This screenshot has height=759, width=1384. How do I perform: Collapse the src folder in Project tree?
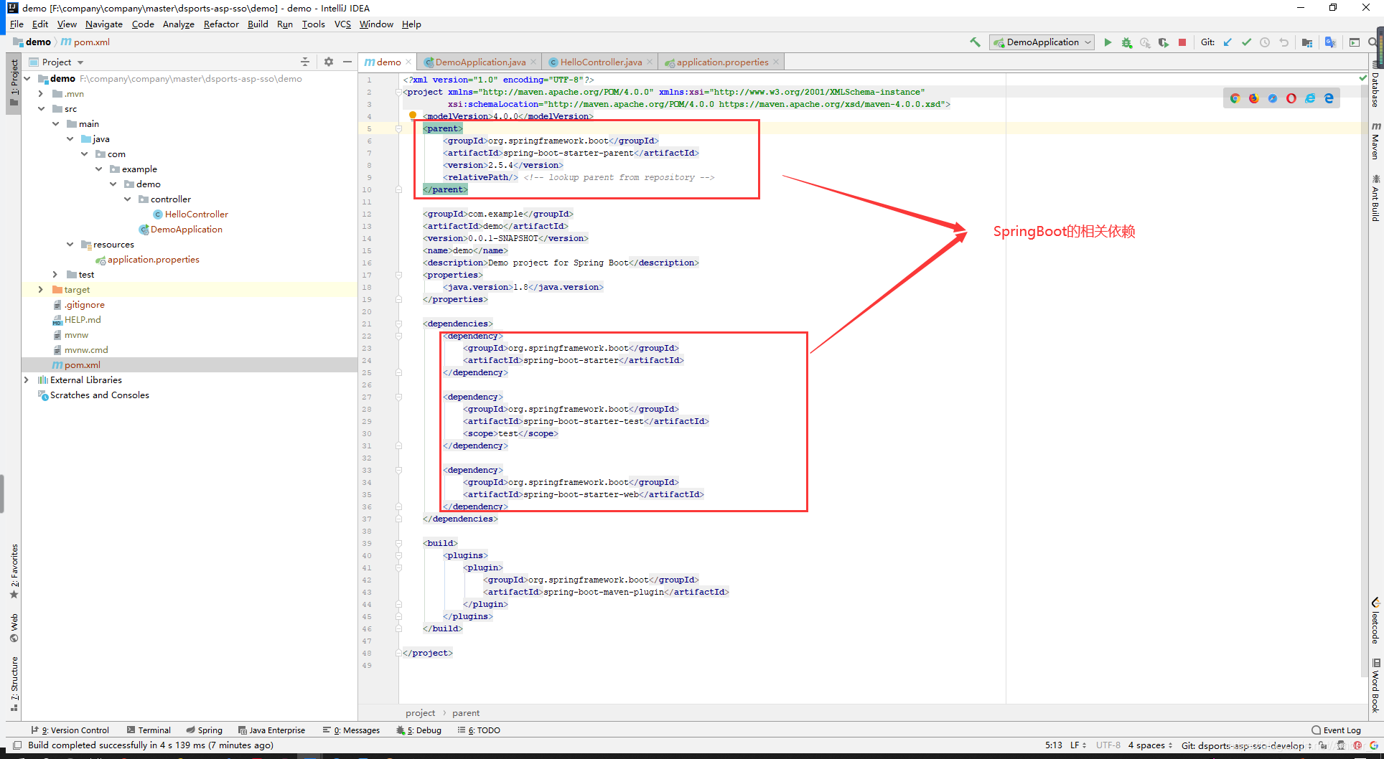(41, 108)
